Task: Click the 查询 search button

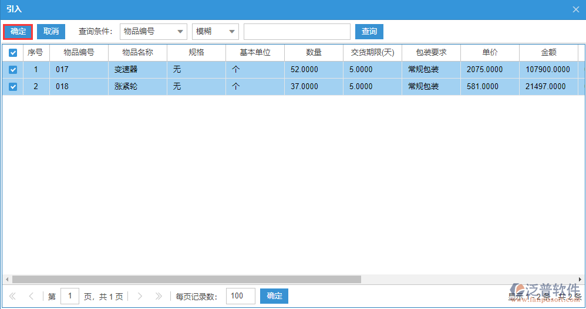Action: [x=369, y=32]
